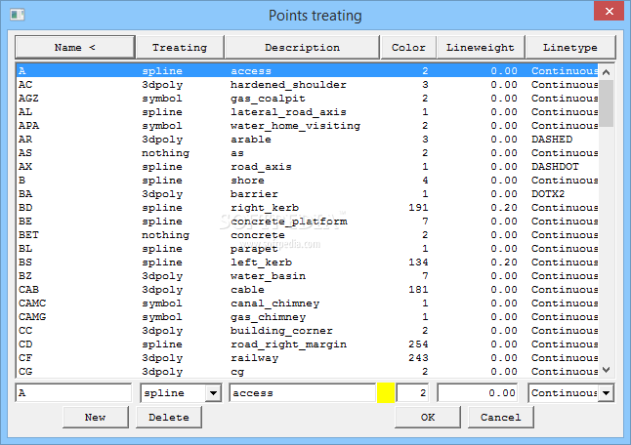Click the lineweight field showing 0.00

coord(478,392)
